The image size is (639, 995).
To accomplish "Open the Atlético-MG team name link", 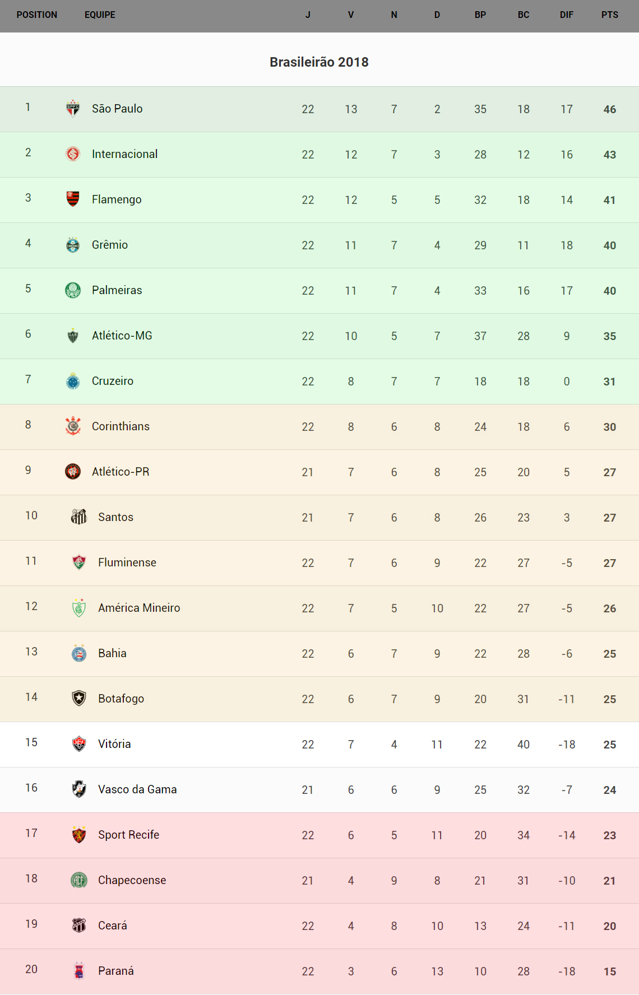I will [x=122, y=336].
